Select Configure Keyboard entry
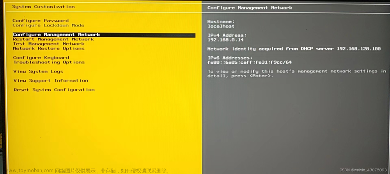The image size is (390, 174). tap(41, 57)
